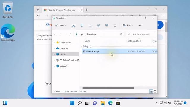Click the Rename icon in Downloads toolbar
190x107 pixels.
(x=98, y=25)
